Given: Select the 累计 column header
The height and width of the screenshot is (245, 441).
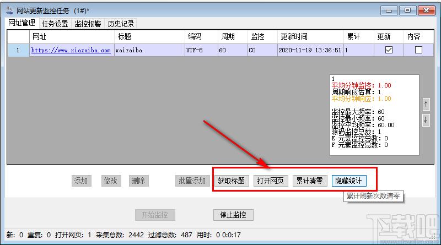Looking at the screenshot, I should click(x=359, y=36).
